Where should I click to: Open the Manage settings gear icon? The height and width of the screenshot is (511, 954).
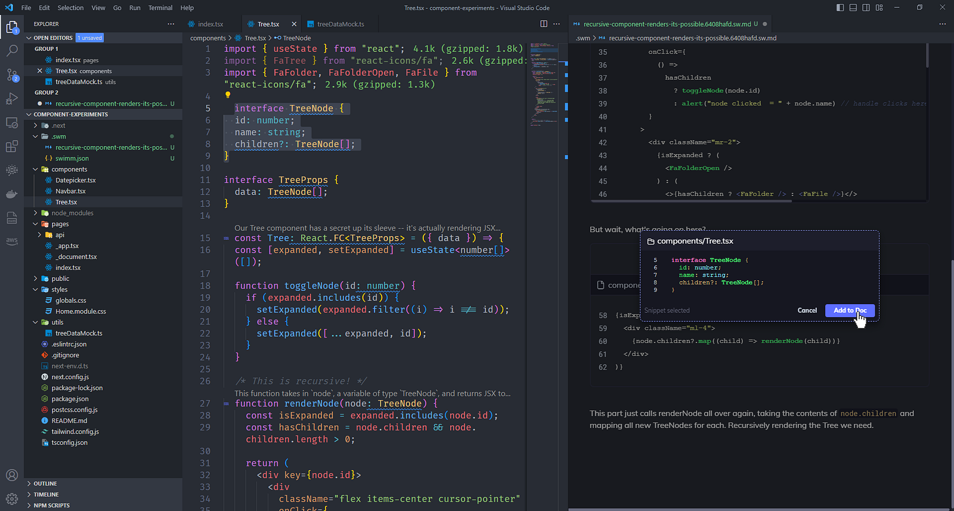[12, 498]
